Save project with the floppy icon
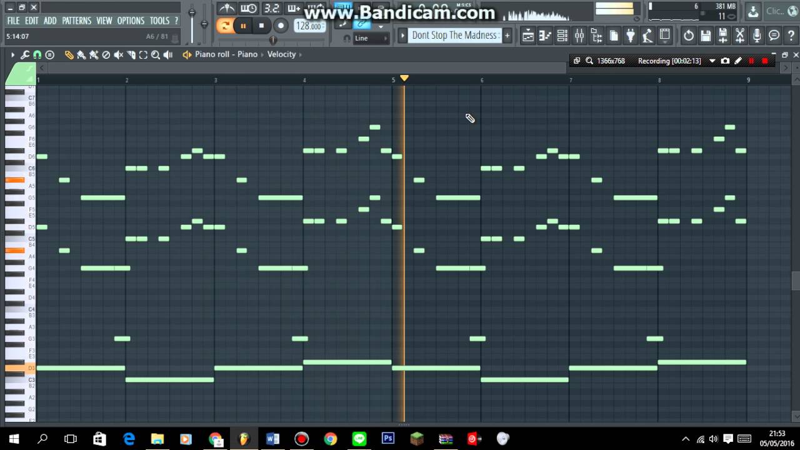Viewport: 800px width, 450px height. tap(706, 36)
